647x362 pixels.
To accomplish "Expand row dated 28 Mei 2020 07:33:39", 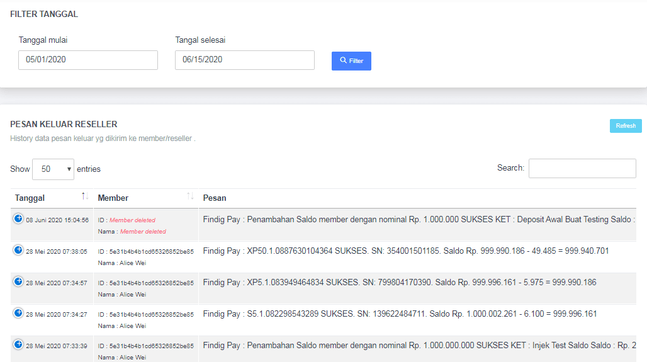I will 18,344.
